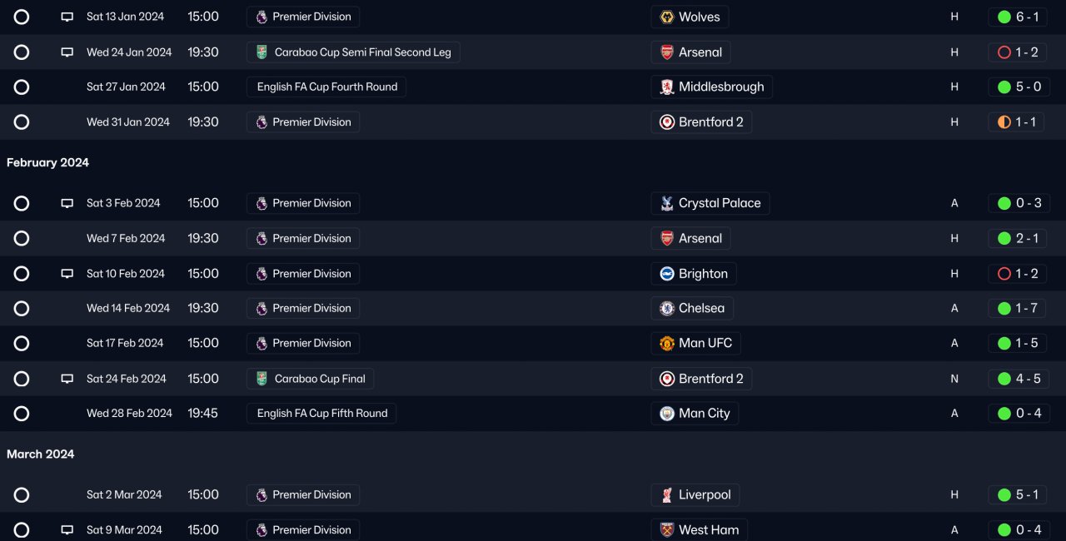Select the row circle for the Wed 31 Jan fixture
The width and height of the screenshot is (1066, 541).
[22, 122]
